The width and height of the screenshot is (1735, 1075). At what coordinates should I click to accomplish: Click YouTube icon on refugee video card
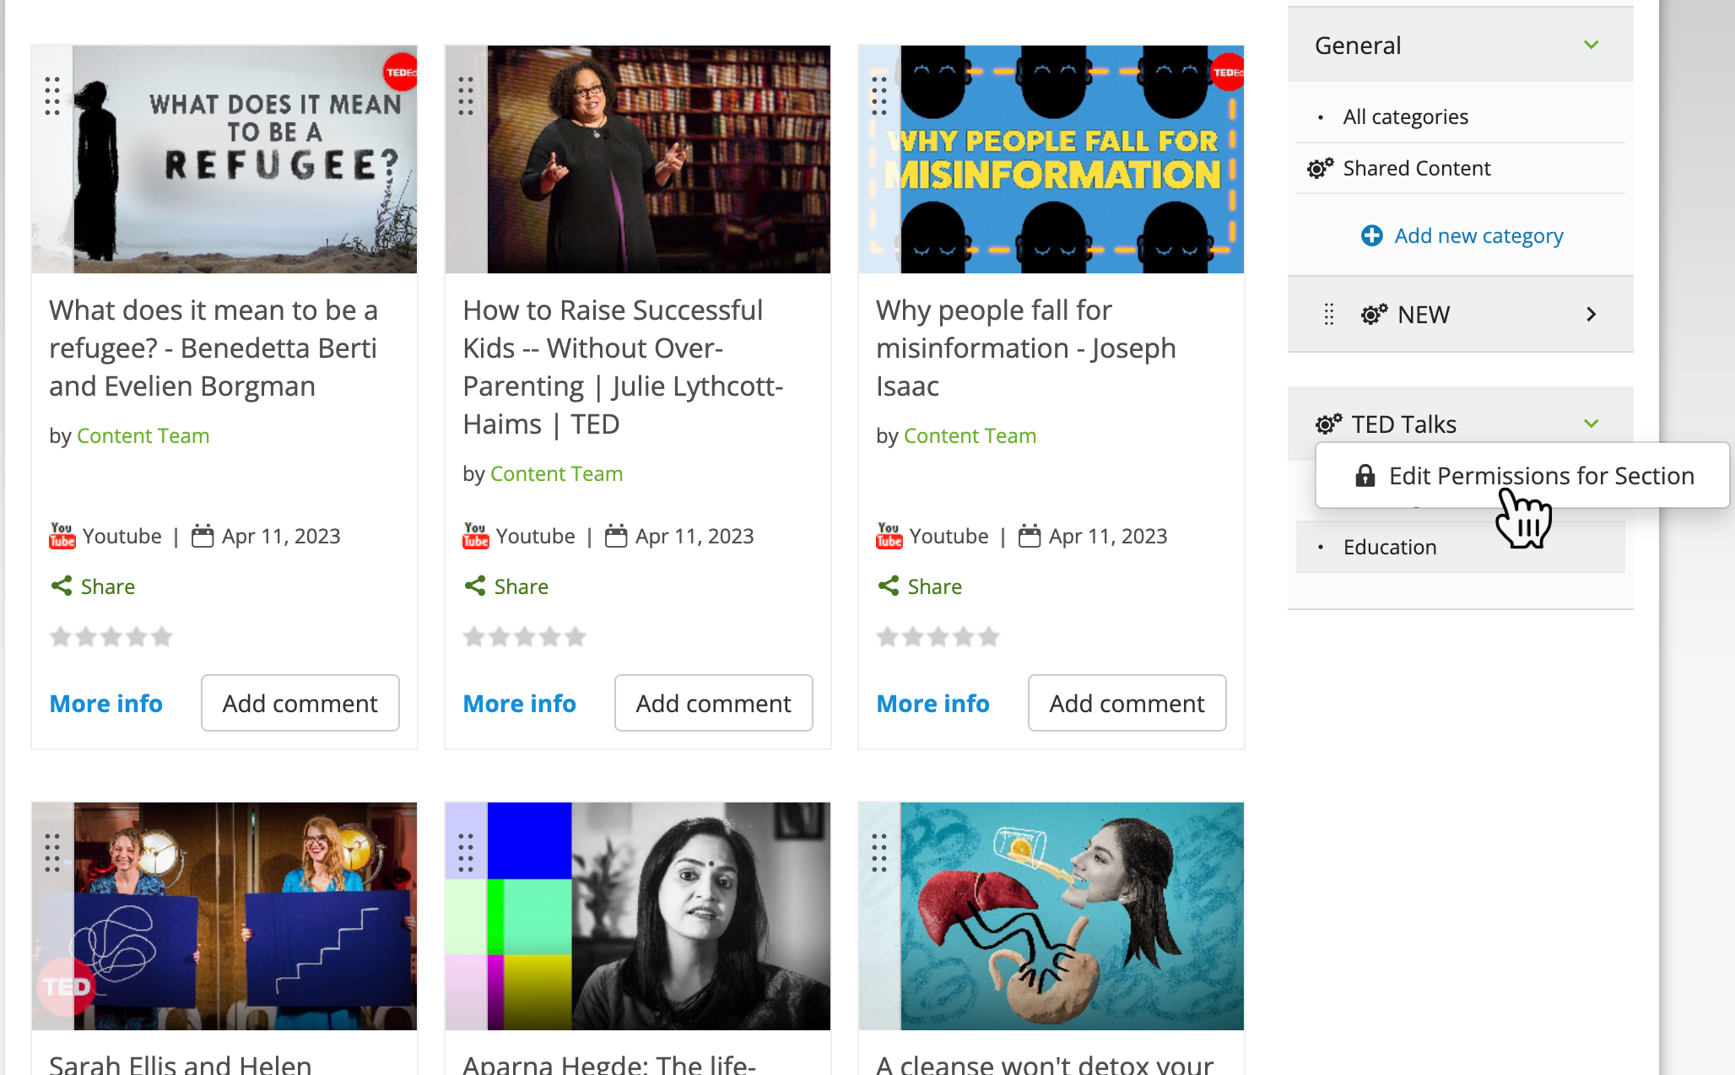62,536
